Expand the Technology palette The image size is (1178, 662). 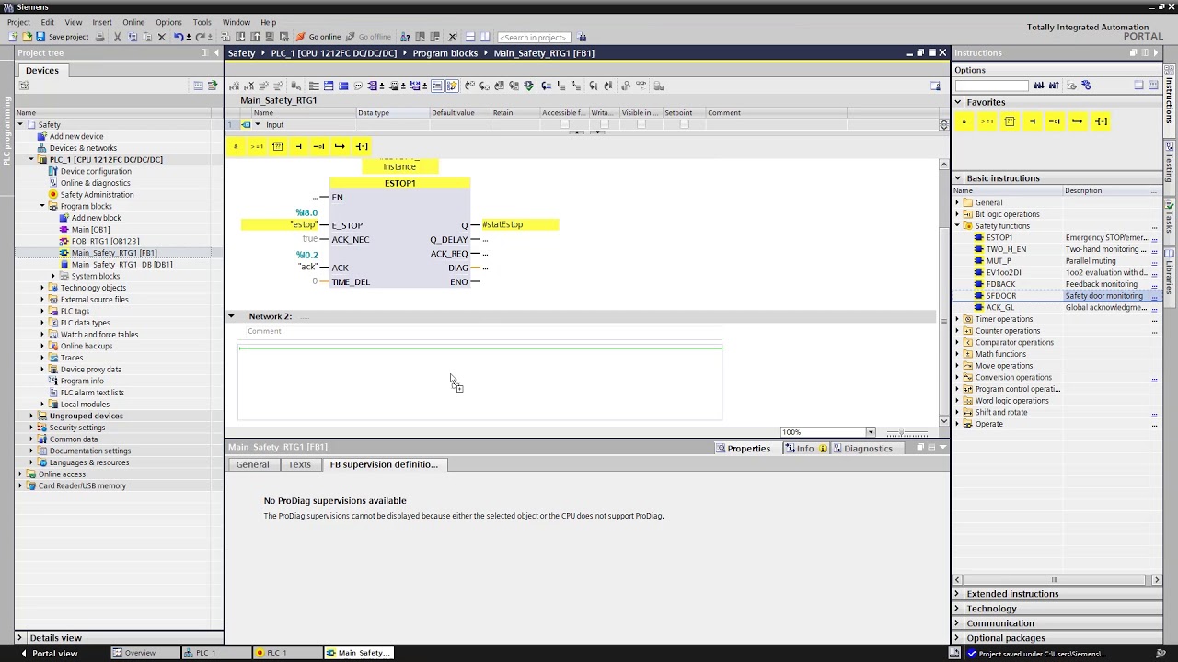[x=958, y=609]
